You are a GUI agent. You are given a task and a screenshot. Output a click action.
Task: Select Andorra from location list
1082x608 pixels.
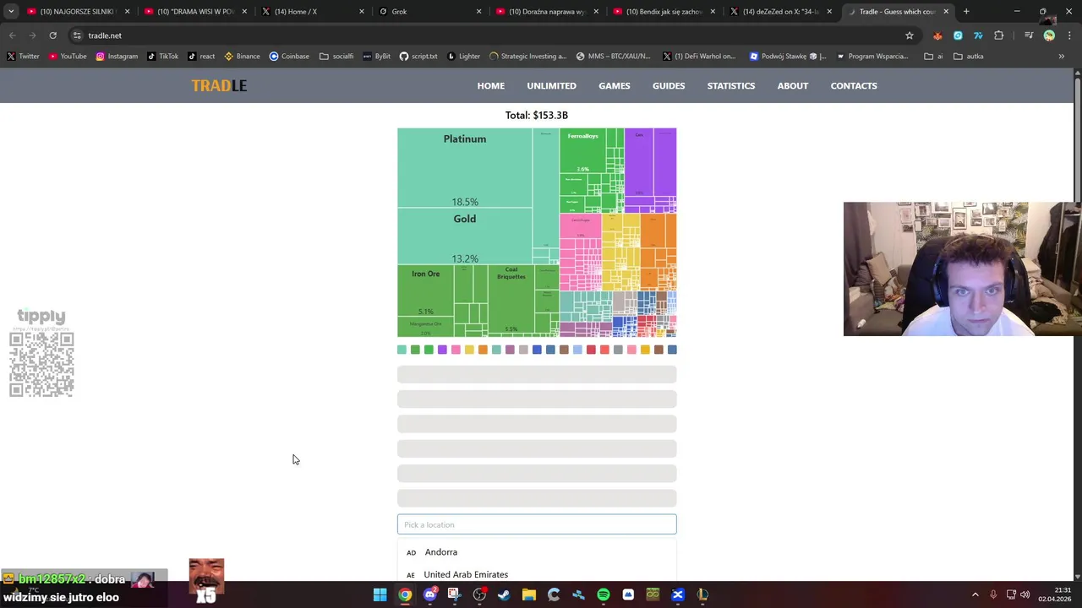537,552
